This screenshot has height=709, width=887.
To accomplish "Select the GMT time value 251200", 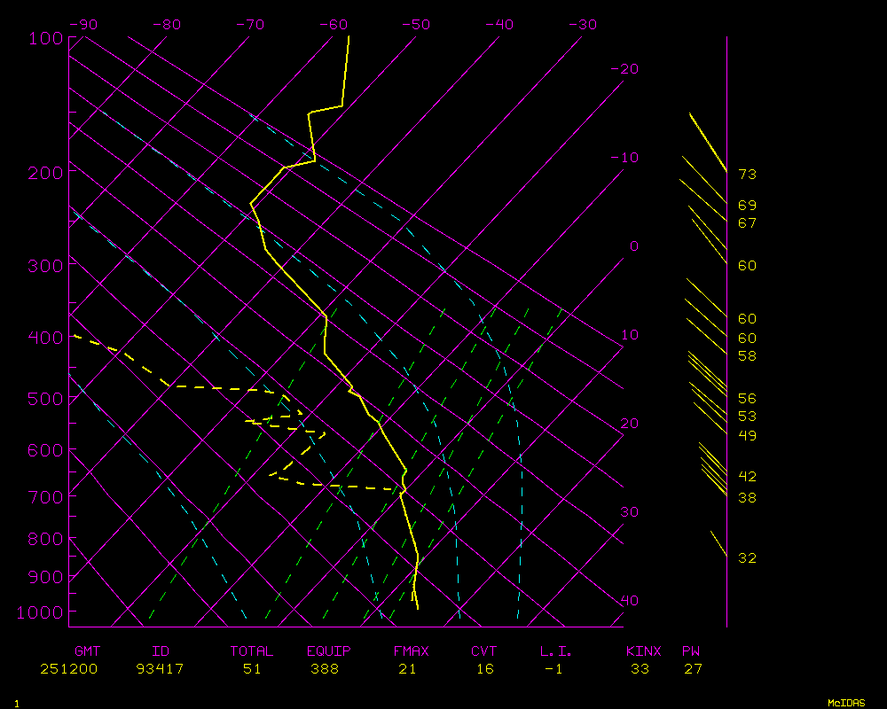I will [68, 669].
